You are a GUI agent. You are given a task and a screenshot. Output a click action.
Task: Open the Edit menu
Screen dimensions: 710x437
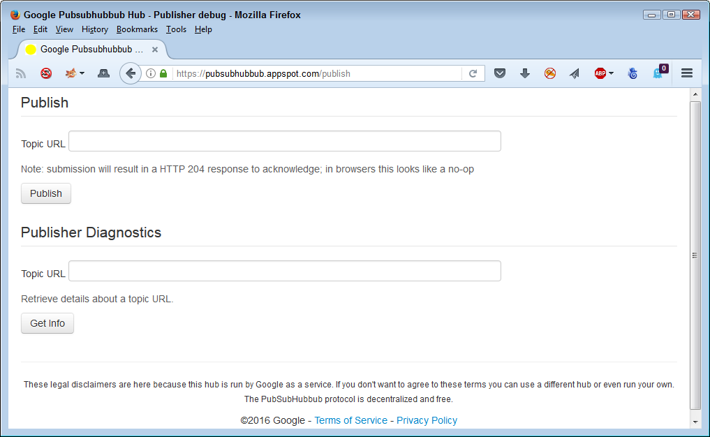coord(40,29)
